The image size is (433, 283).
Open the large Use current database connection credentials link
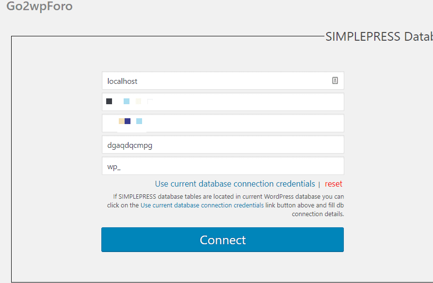pyautogui.click(x=235, y=184)
